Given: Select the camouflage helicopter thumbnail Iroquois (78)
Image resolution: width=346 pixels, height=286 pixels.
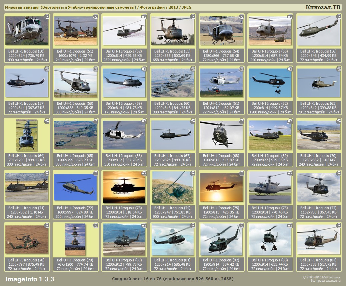Looking at the screenshot, I should pos(27,239).
